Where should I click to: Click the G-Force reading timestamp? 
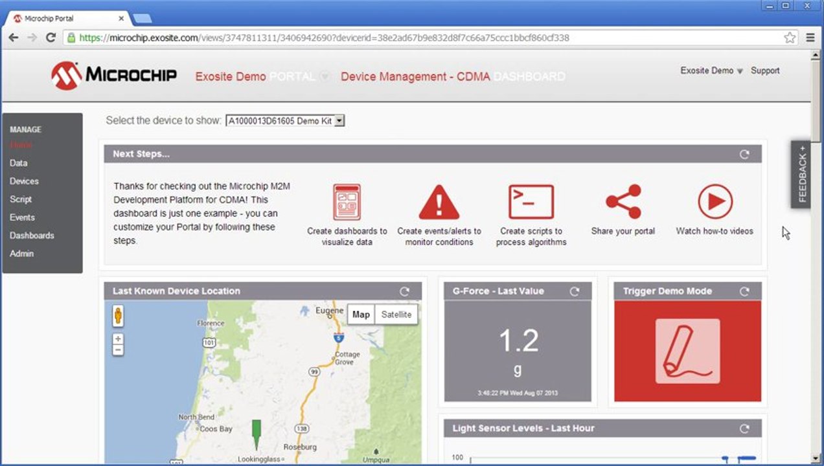click(x=518, y=393)
